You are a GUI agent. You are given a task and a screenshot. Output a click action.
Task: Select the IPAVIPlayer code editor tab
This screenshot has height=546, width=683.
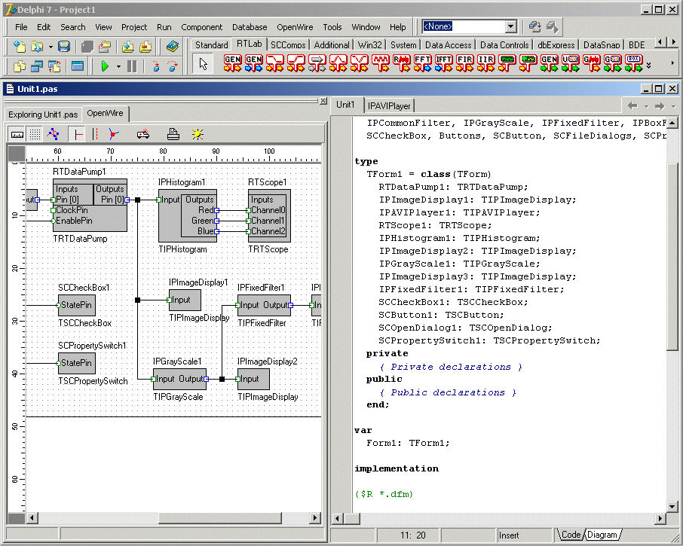pyautogui.click(x=389, y=105)
